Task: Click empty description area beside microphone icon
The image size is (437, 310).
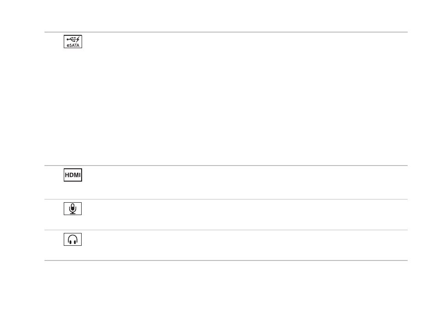Action: [x=245, y=215]
